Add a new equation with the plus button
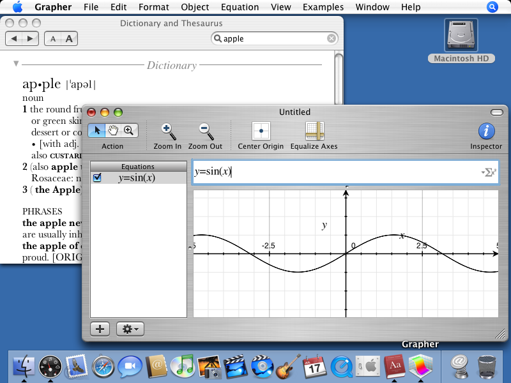The image size is (511, 383). point(100,329)
